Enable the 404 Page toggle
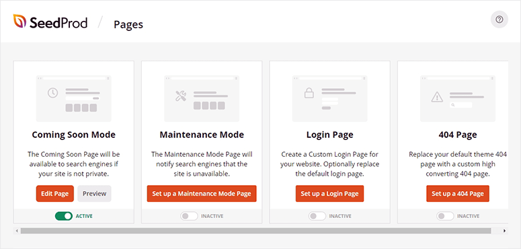 click(x=445, y=216)
